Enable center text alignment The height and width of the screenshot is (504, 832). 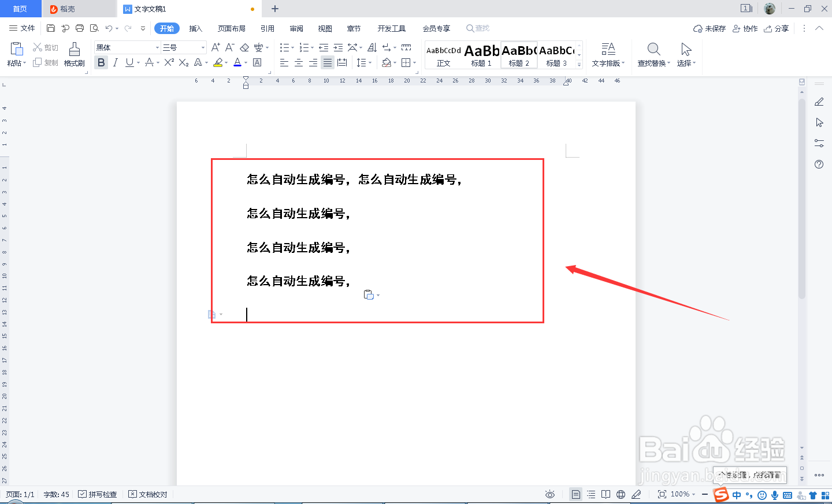[x=298, y=62]
